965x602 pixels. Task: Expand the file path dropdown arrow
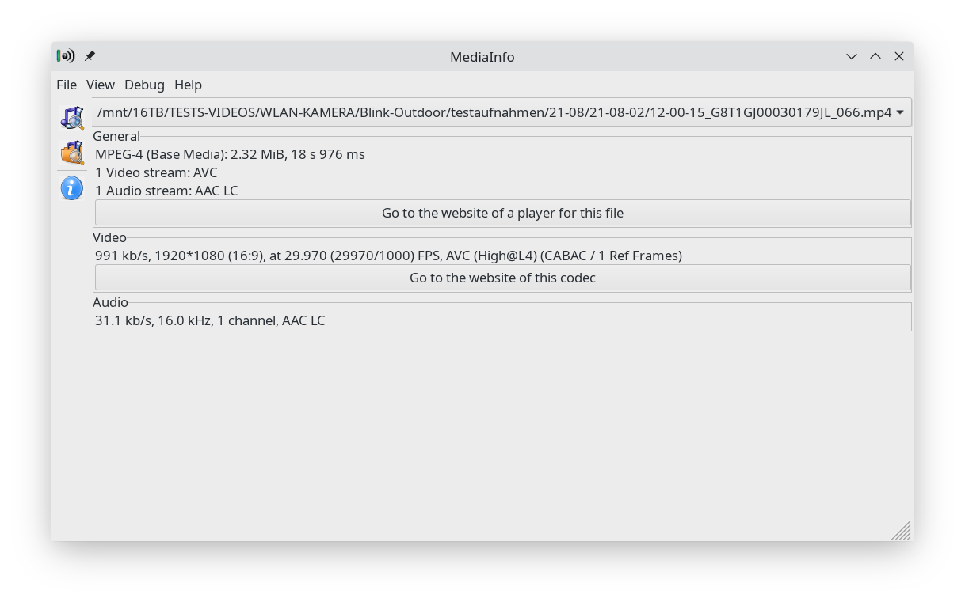(900, 112)
